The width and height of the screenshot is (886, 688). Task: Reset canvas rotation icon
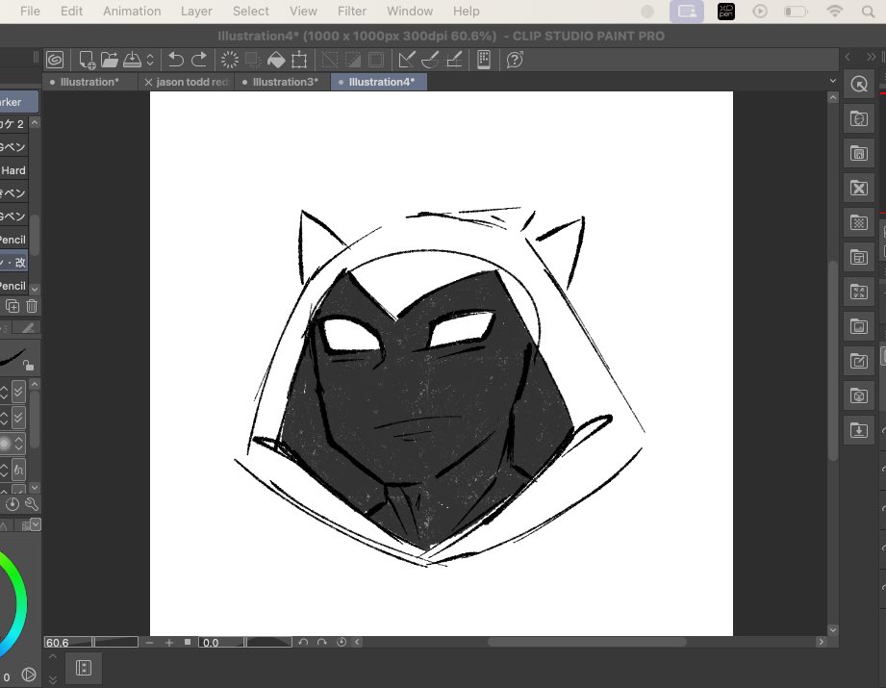pos(342,642)
